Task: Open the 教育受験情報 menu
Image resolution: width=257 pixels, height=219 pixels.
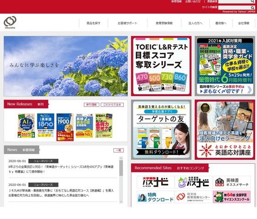Action: (x=164, y=23)
